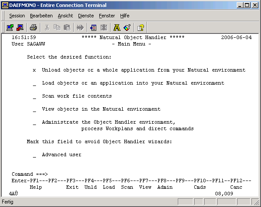Image resolution: width=261 pixels, height=207 pixels.
Task: Click the Canc PF12 key label
Action: coord(236,187)
